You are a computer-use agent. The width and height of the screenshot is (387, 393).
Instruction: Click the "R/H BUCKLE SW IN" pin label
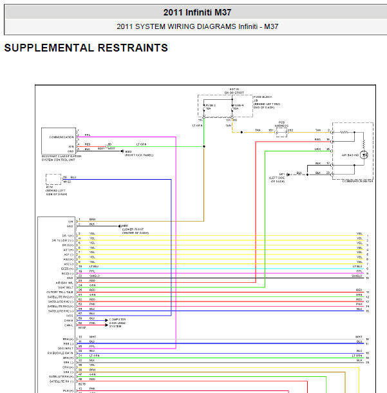click(x=60, y=353)
